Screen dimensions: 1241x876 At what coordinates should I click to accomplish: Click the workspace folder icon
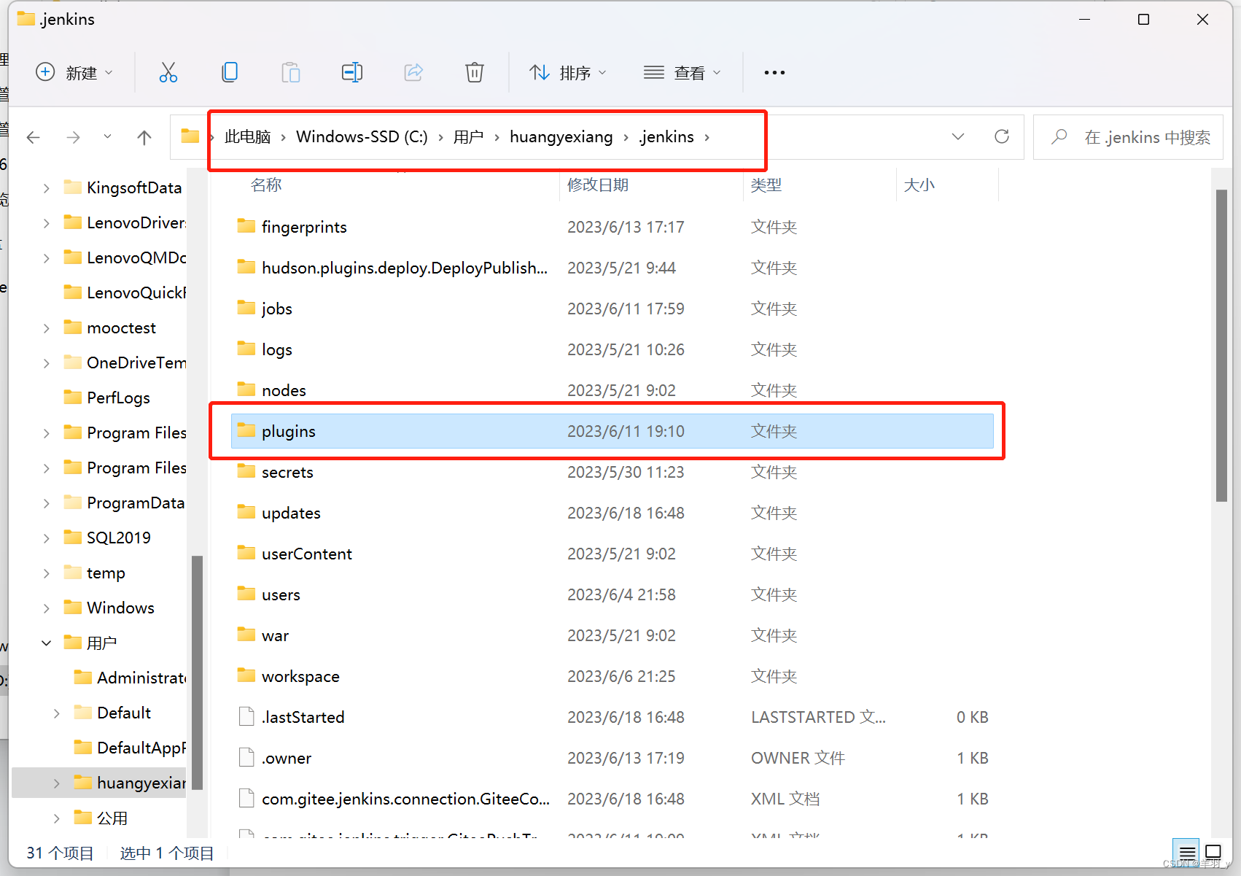246,675
